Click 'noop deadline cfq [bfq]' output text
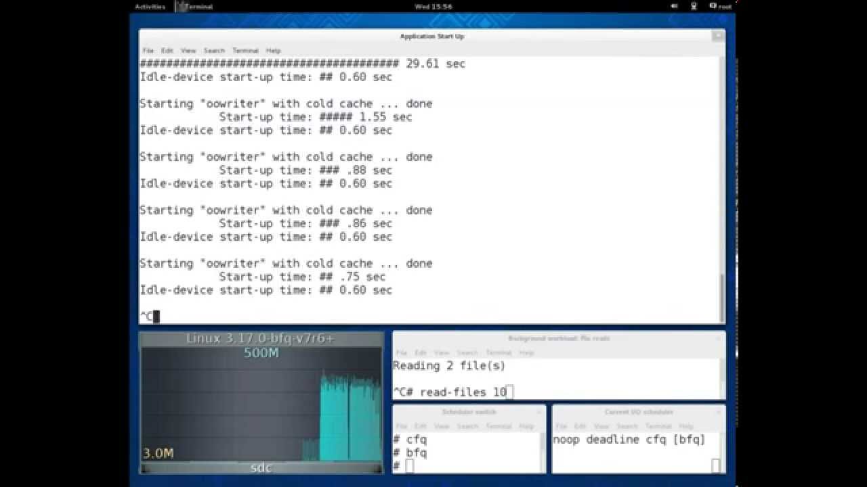The height and width of the screenshot is (487, 867). point(629,440)
